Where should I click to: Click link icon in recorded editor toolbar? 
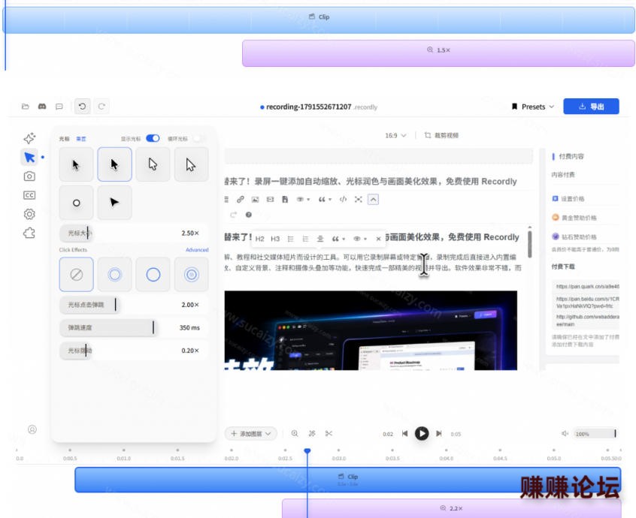click(x=241, y=199)
